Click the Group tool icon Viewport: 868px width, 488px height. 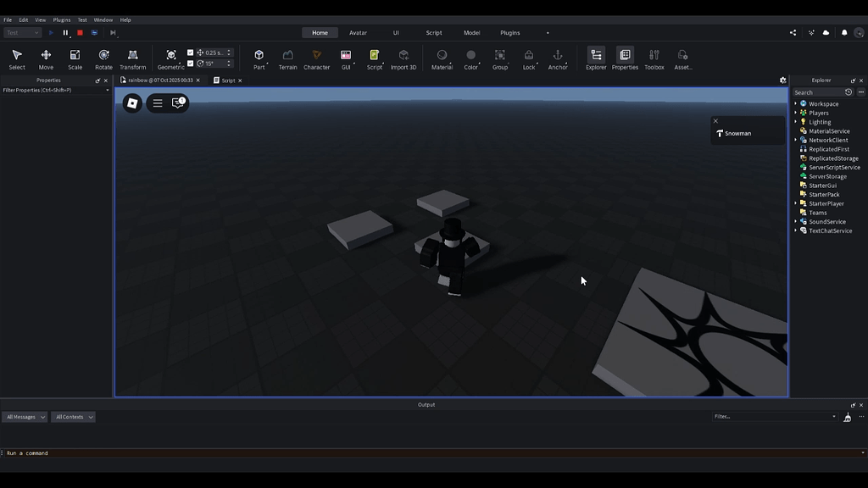(500, 59)
